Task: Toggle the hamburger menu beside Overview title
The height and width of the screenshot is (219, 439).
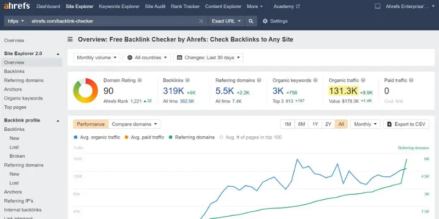Action: coord(70,39)
